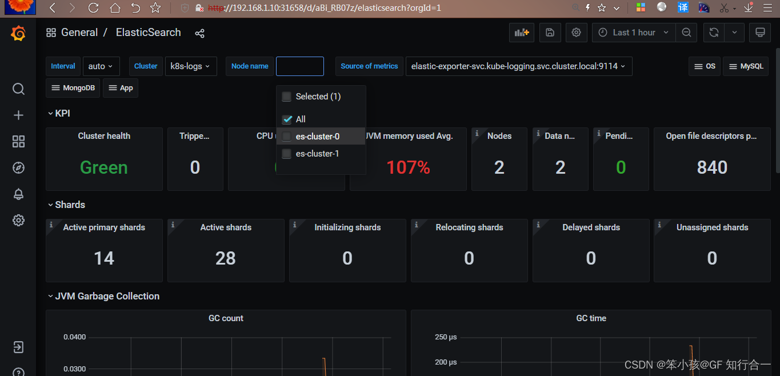Click the Node name filter input

point(300,66)
